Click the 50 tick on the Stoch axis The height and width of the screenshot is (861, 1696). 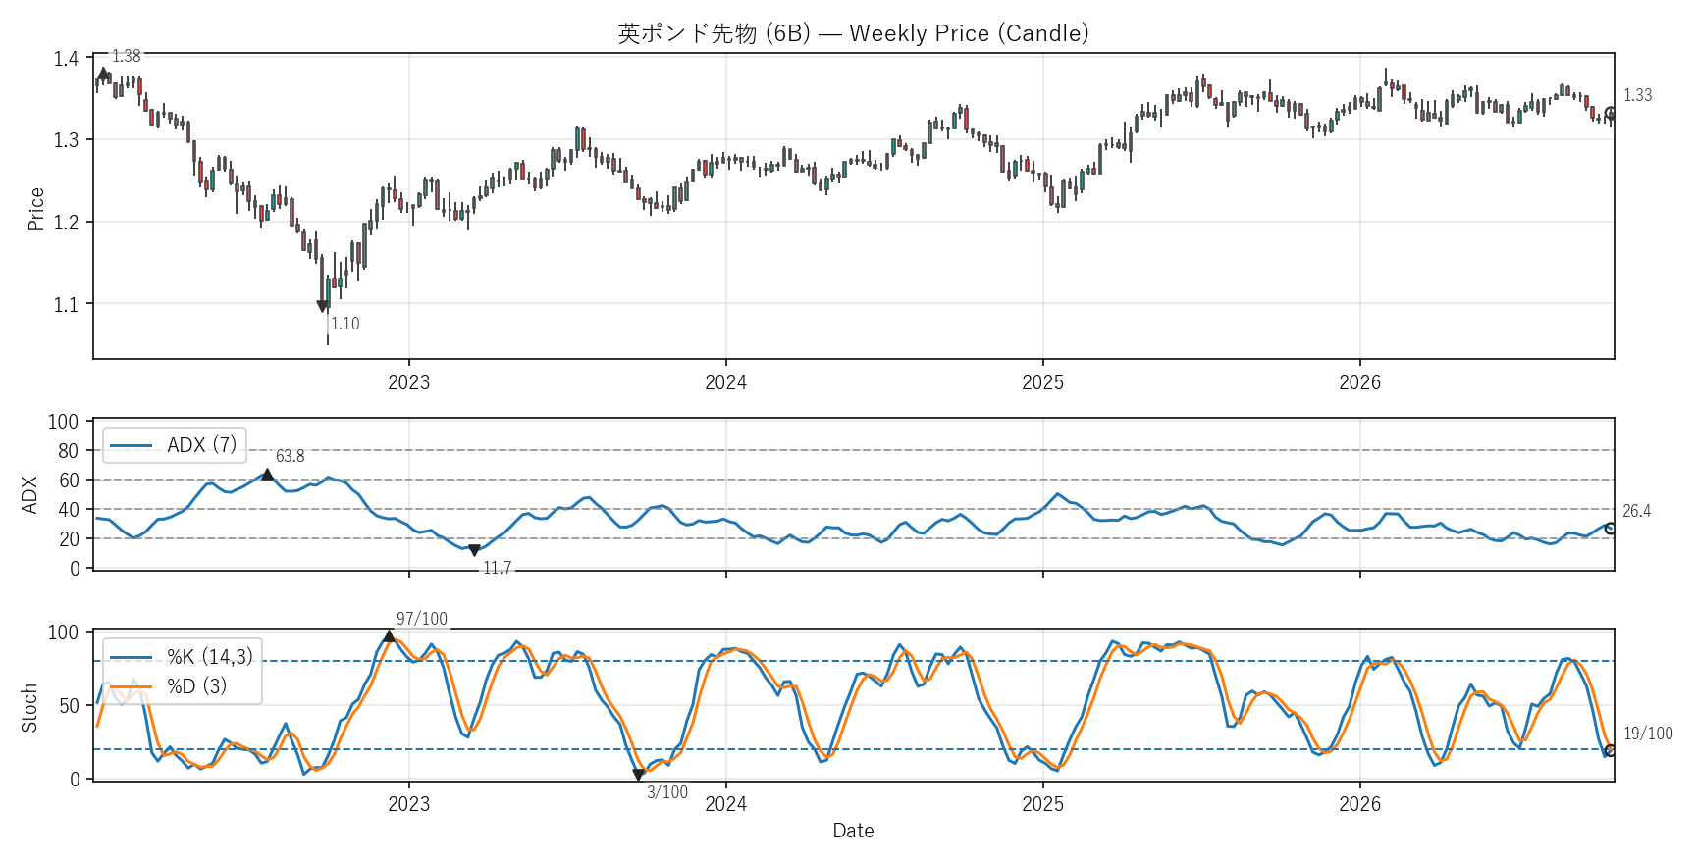pyautogui.click(x=68, y=706)
